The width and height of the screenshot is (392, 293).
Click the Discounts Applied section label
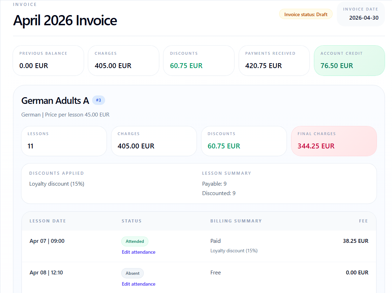pos(57,173)
